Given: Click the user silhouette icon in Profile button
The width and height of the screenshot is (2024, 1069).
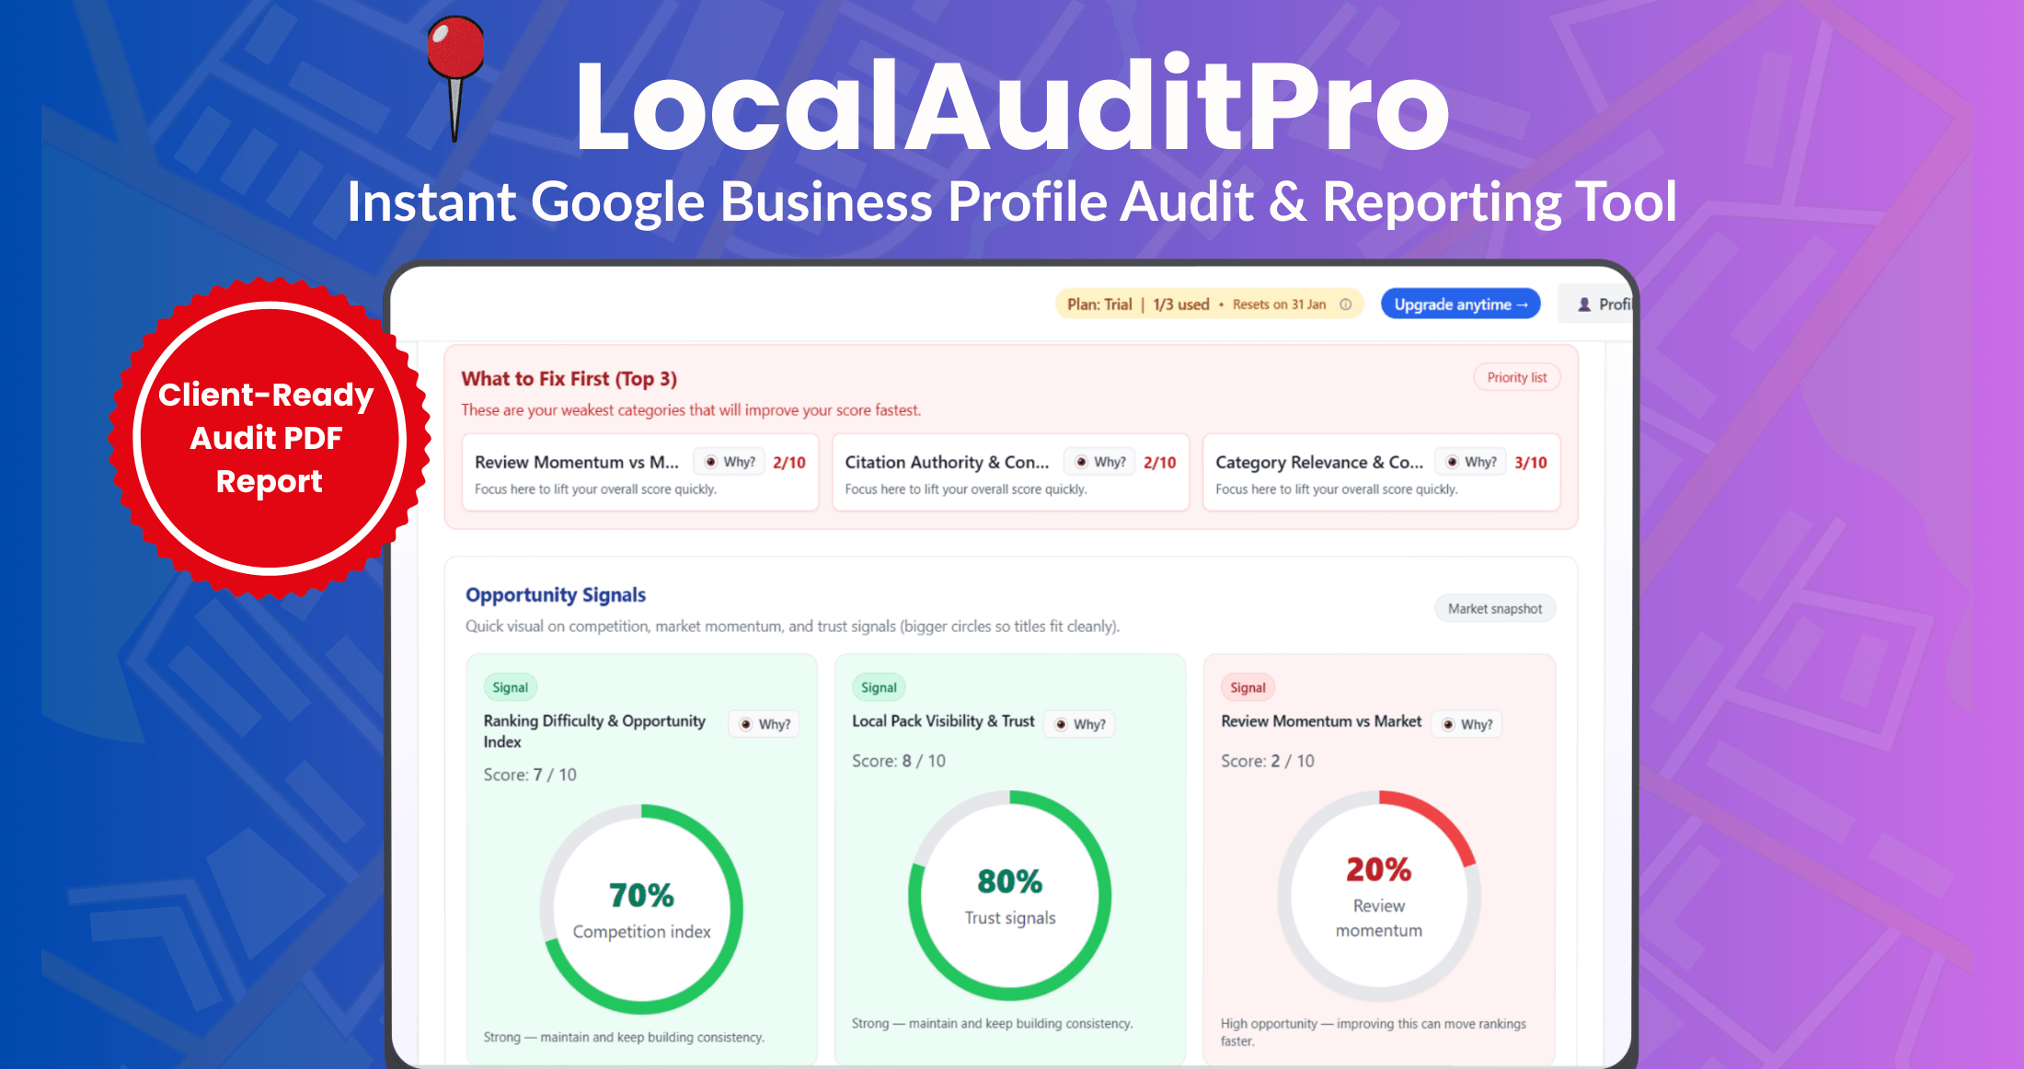Looking at the screenshot, I should [x=1584, y=305].
